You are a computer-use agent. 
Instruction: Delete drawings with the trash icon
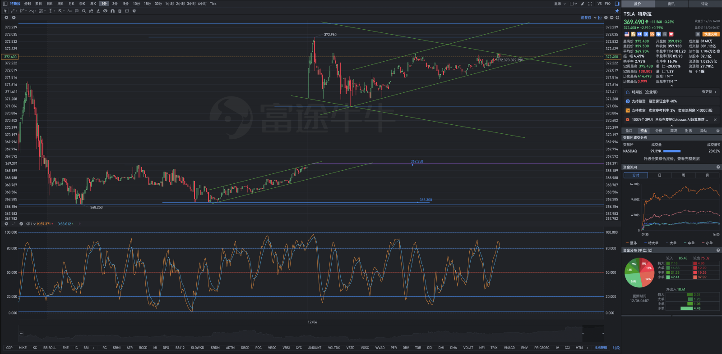pyautogui.click(x=120, y=11)
